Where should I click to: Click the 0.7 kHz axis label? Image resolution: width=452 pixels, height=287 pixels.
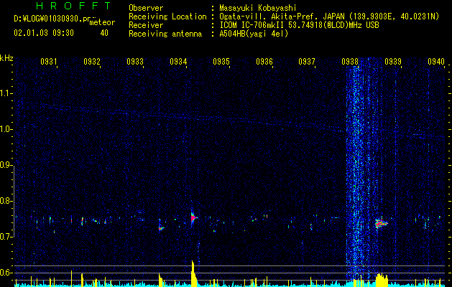[x=6, y=237]
